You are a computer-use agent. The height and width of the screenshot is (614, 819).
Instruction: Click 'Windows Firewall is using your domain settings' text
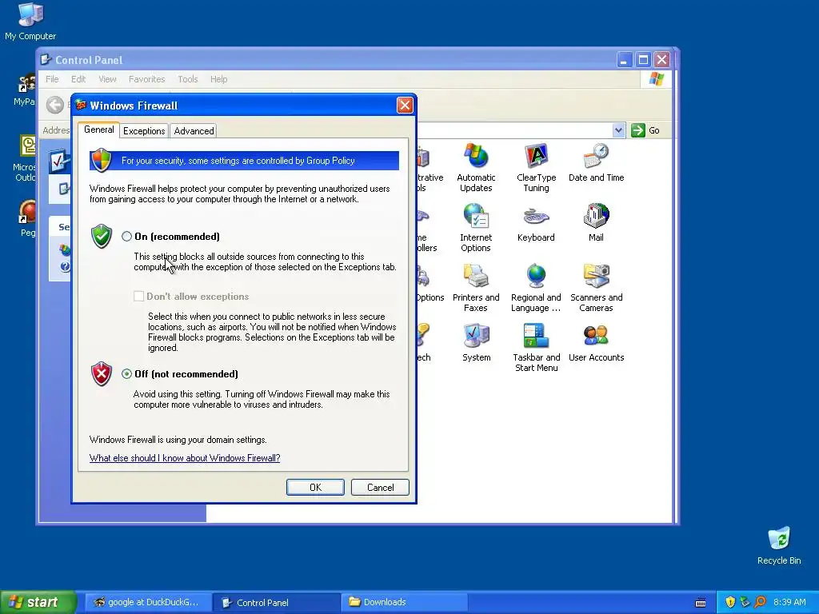pos(178,440)
